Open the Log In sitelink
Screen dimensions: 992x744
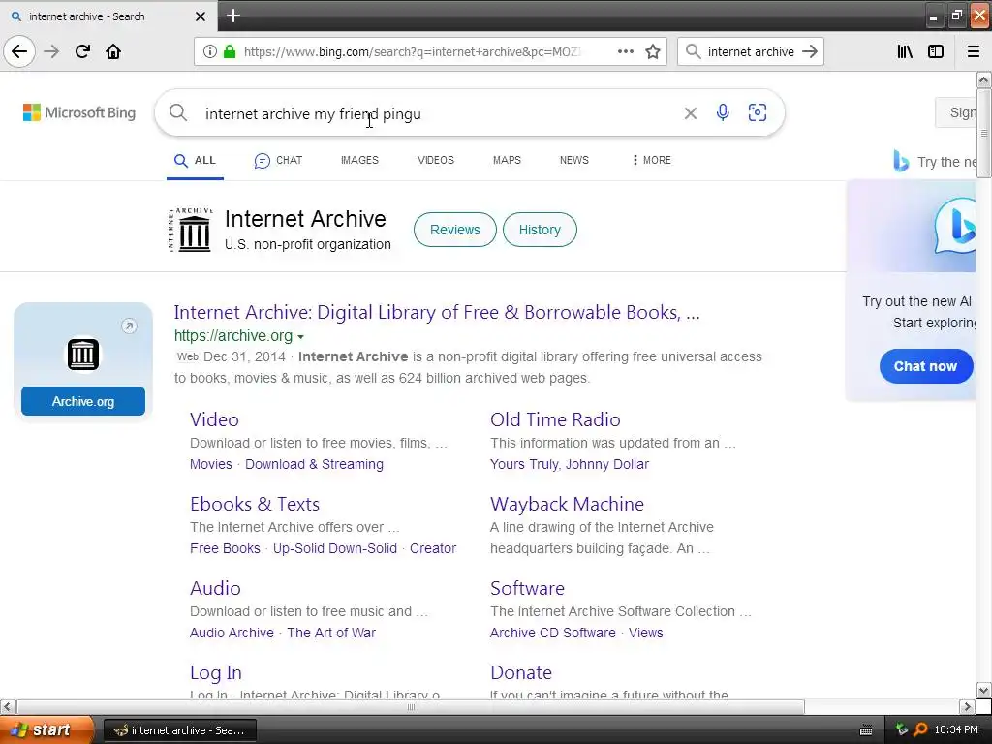pyautogui.click(x=216, y=672)
